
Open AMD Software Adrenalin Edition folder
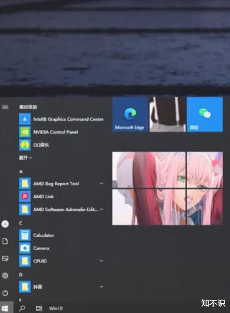point(61,209)
